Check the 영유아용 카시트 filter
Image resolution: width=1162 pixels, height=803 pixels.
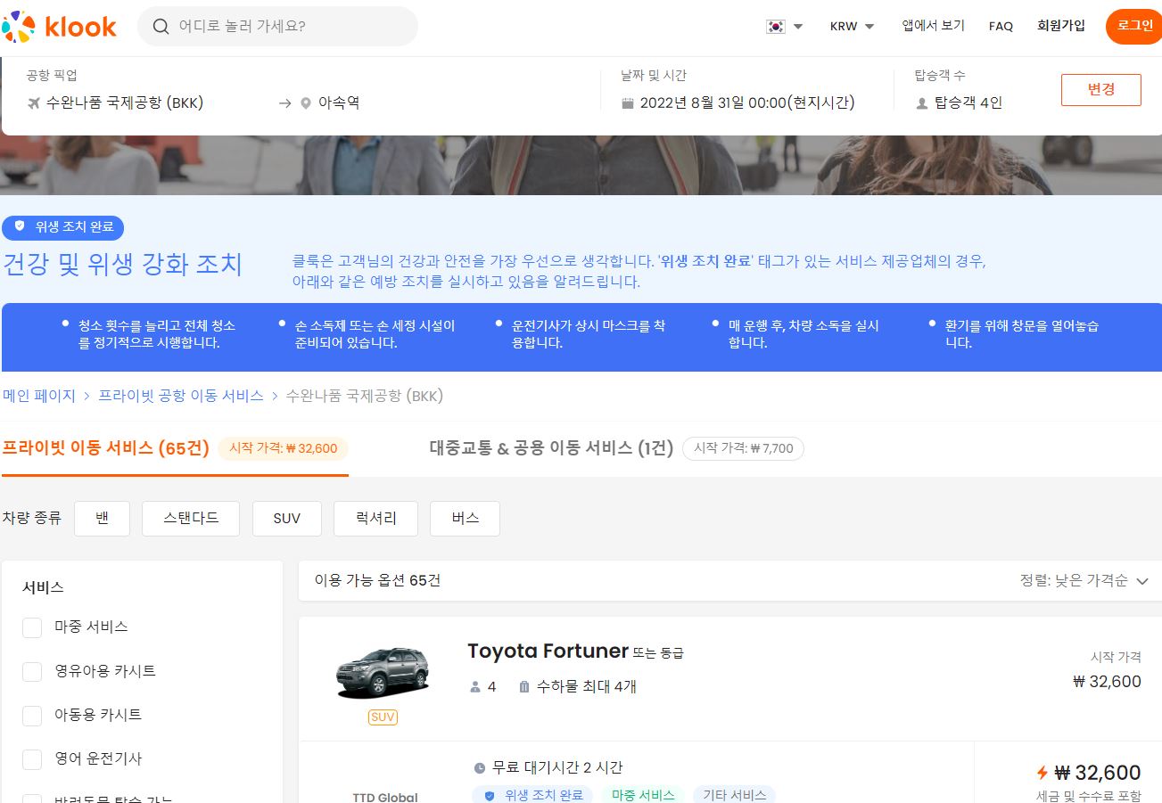pyautogui.click(x=32, y=671)
